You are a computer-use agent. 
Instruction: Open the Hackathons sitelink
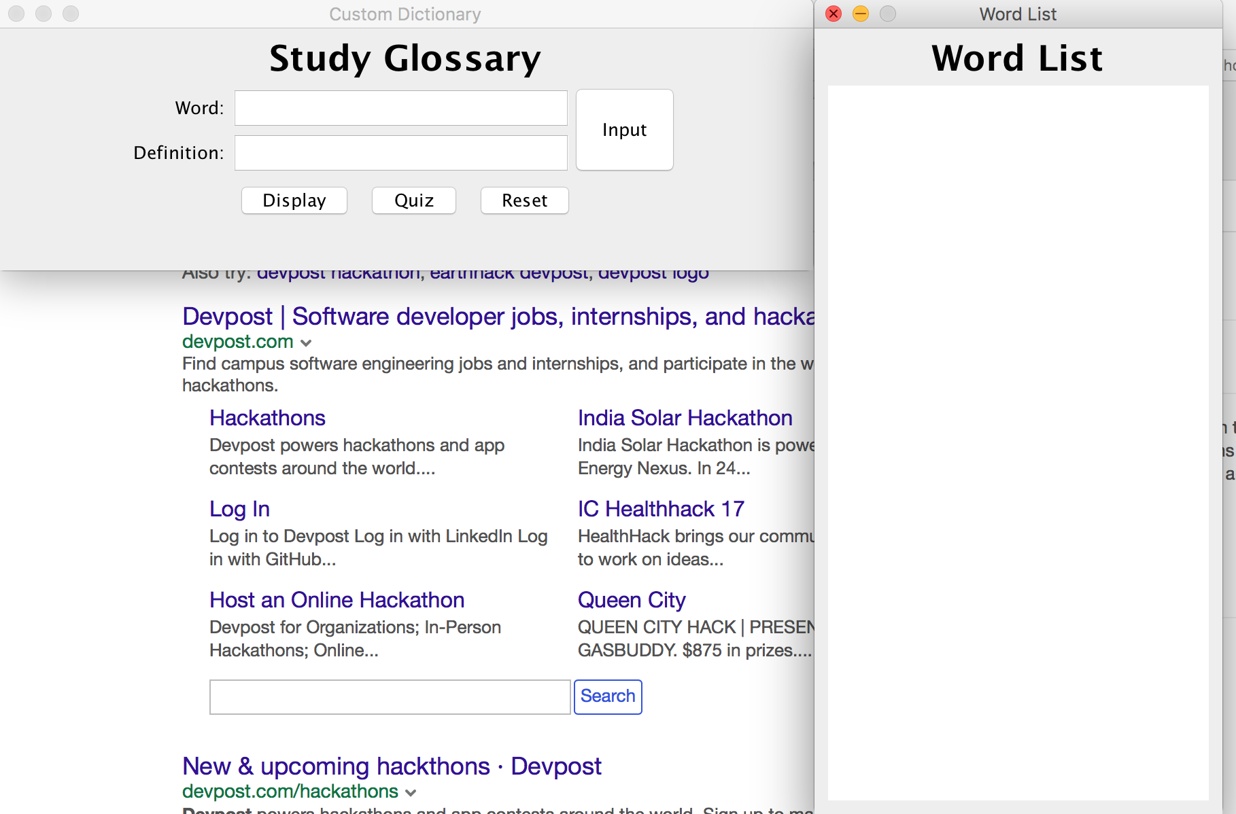tap(267, 418)
